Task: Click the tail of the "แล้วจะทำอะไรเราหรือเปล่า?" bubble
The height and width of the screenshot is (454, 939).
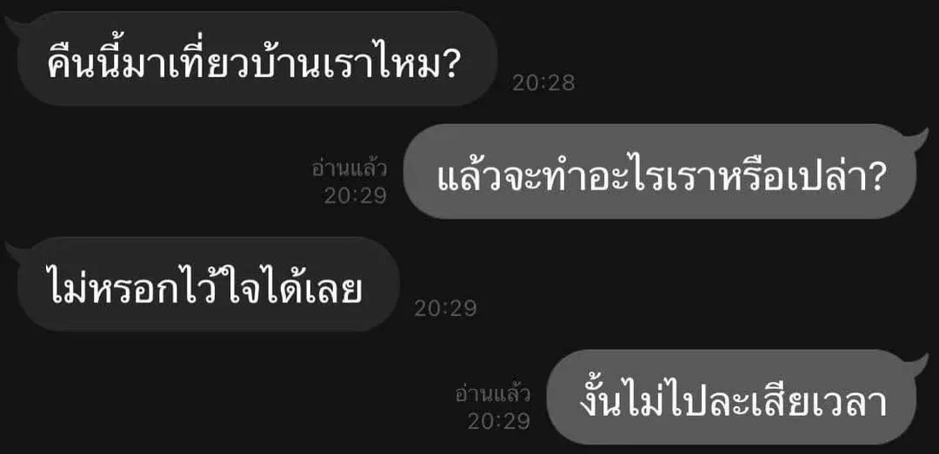Action: (917, 138)
